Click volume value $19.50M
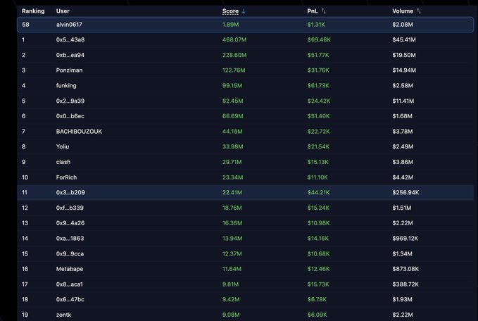 coord(404,55)
